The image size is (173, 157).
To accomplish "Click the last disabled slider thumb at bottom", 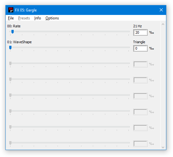I will tap(10, 143).
